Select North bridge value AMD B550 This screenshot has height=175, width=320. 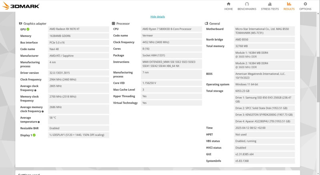pyautogui.click(x=264, y=39)
